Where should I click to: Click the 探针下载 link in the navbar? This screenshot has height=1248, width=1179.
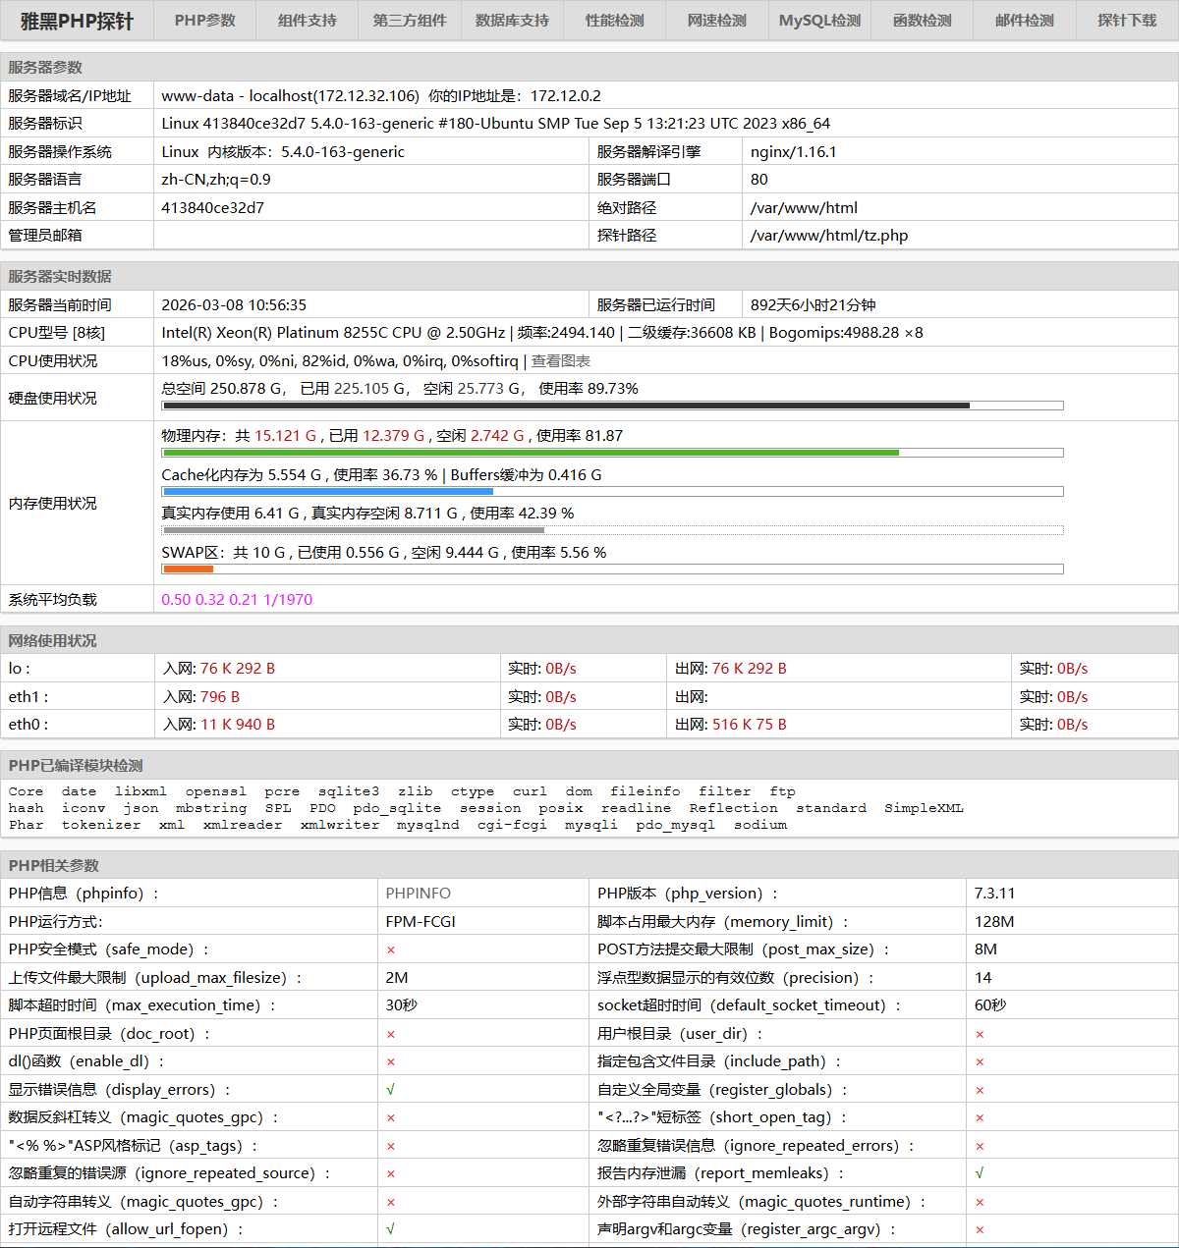tap(1126, 21)
